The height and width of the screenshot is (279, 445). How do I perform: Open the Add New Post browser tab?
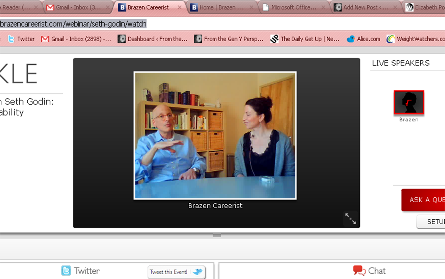(x=366, y=7)
